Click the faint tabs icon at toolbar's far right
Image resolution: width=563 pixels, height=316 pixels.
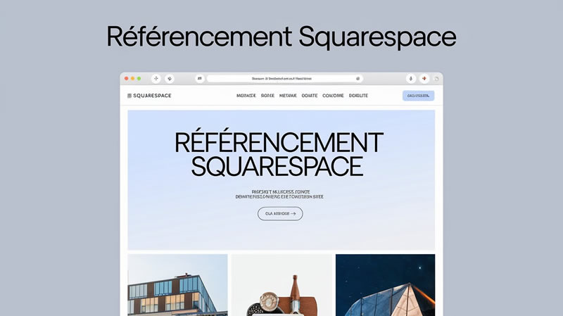(x=436, y=79)
